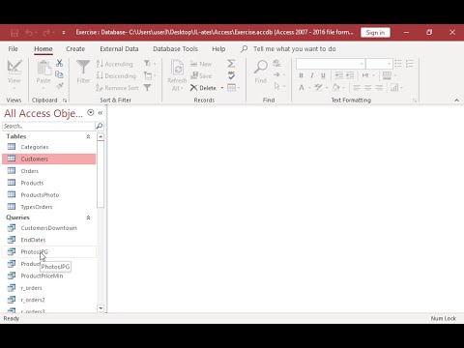Open All Access Objects dropdown menu

pos(91,112)
